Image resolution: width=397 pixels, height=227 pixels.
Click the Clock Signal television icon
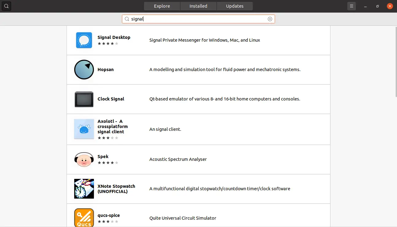coord(84,99)
